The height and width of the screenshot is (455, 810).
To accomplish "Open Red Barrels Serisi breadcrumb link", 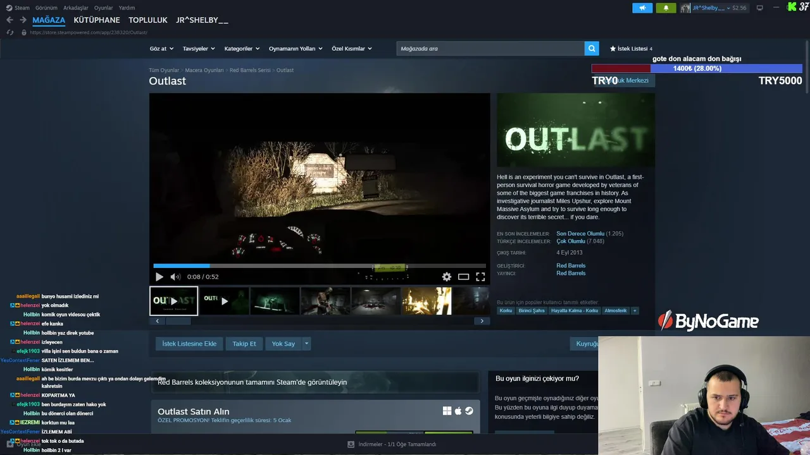I will 250,70.
